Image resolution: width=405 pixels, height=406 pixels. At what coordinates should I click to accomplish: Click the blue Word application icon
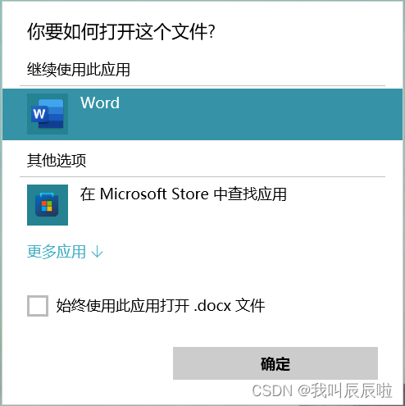point(48,114)
